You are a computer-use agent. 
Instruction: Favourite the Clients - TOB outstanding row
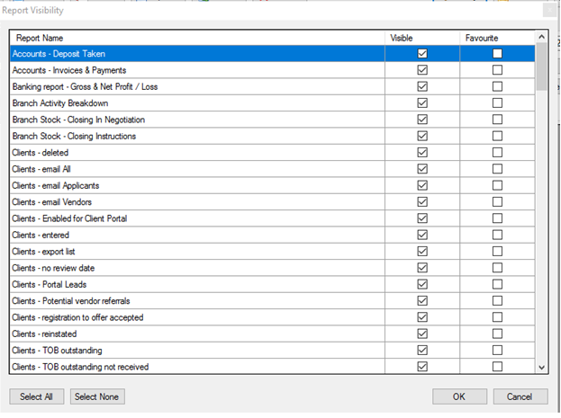point(497,350)
